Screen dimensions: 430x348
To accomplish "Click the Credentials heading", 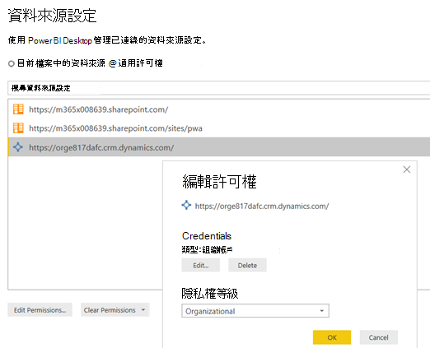I will click(x=207, y=236).
